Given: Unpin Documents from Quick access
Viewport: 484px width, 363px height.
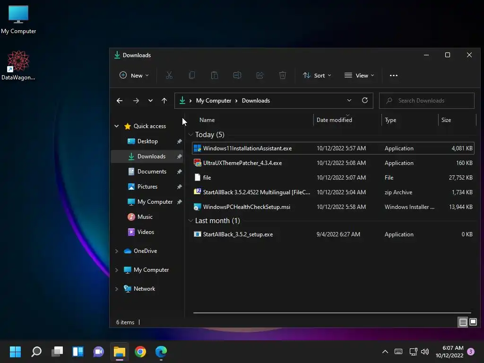Looking at the screenshot, I should click(x=179, y=172).
